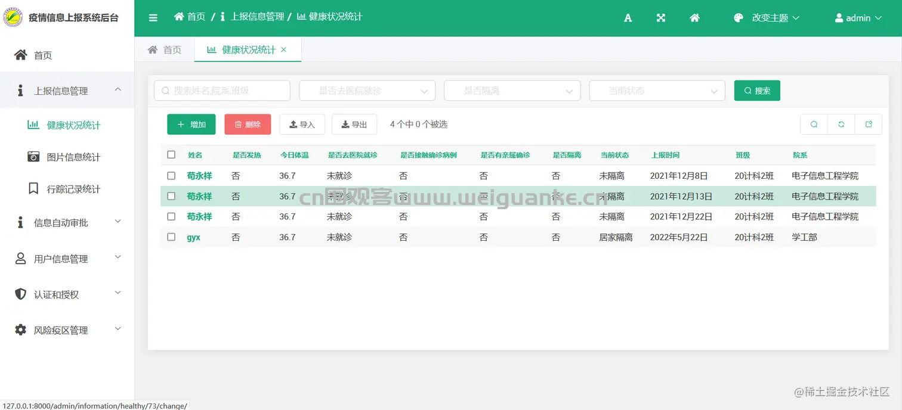This screenshot has height=410, width=902.
Task: Click the bookmark icon beside 行踪记录统计
Action: coord(34,188)
